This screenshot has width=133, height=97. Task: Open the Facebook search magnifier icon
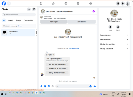[9, 3]
